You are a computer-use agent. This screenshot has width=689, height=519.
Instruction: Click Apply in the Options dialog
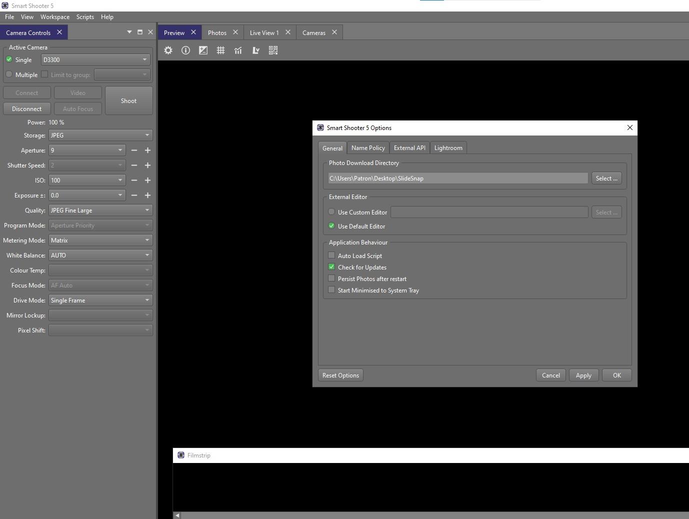coord(583,375)
